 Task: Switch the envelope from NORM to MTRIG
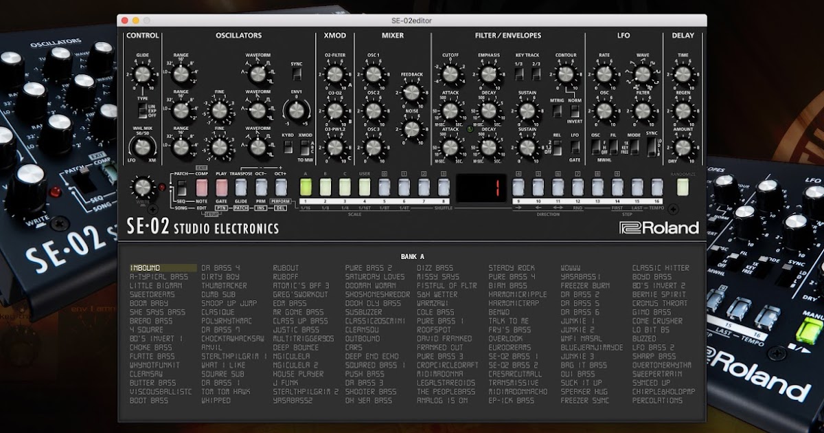556,112
